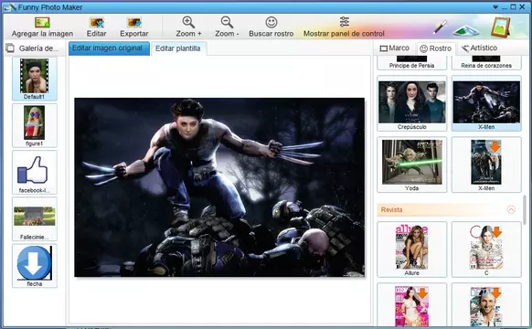Zoom out with the Zoom - magnifier
This screenshot has width=532, height=329.
[x=227, y=22]
